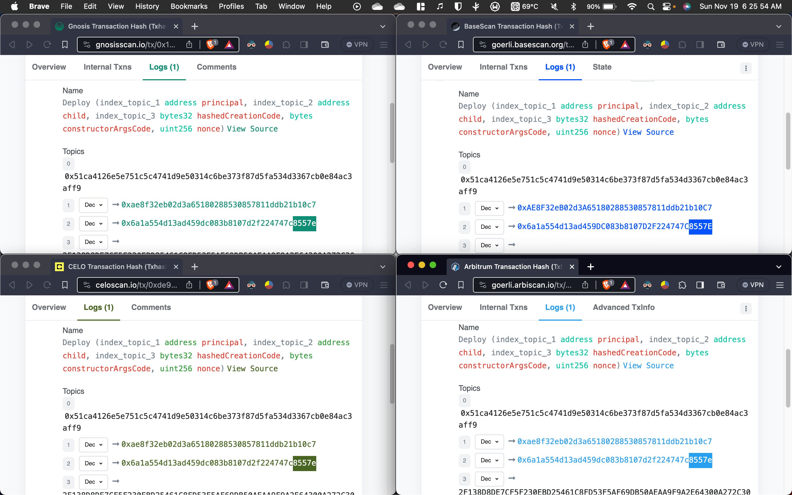
Task: Open a new tab in BaseScan window
Action: (591, 26)
